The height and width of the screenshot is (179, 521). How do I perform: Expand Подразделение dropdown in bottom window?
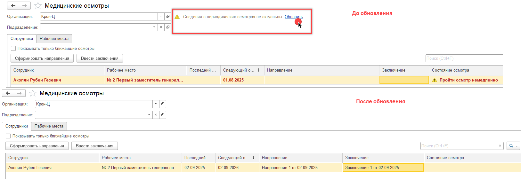(x=149, y=115)
